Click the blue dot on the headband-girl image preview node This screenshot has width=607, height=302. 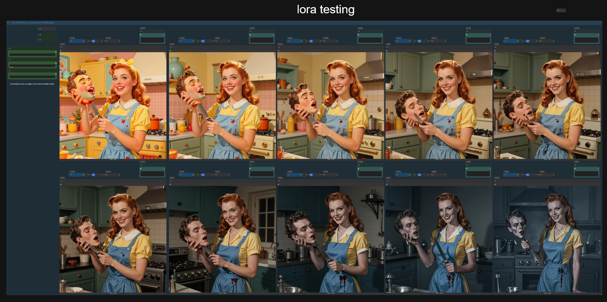click(x=61, y=51)
